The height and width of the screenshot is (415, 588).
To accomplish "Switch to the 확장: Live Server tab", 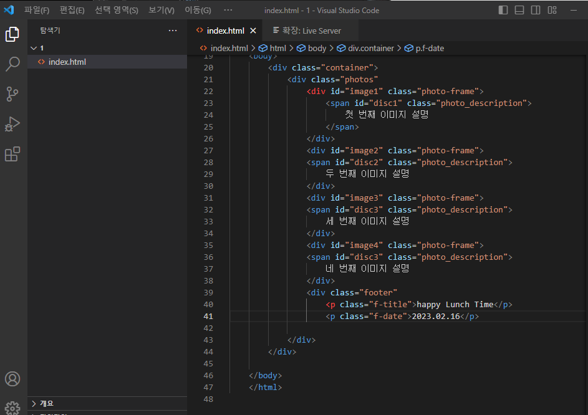I will tap(311, 31).
